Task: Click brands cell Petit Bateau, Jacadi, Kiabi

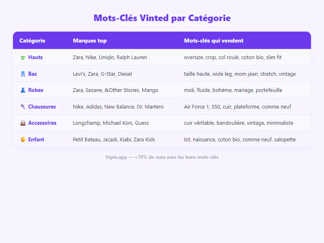Action: (x=114, y=139)
